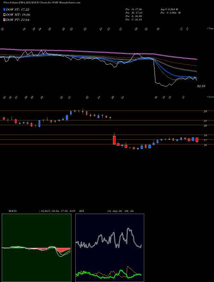This screenshot has width=214, height=282.
Task: Click the 16 price axis label
Action: (x=205, y=145)
